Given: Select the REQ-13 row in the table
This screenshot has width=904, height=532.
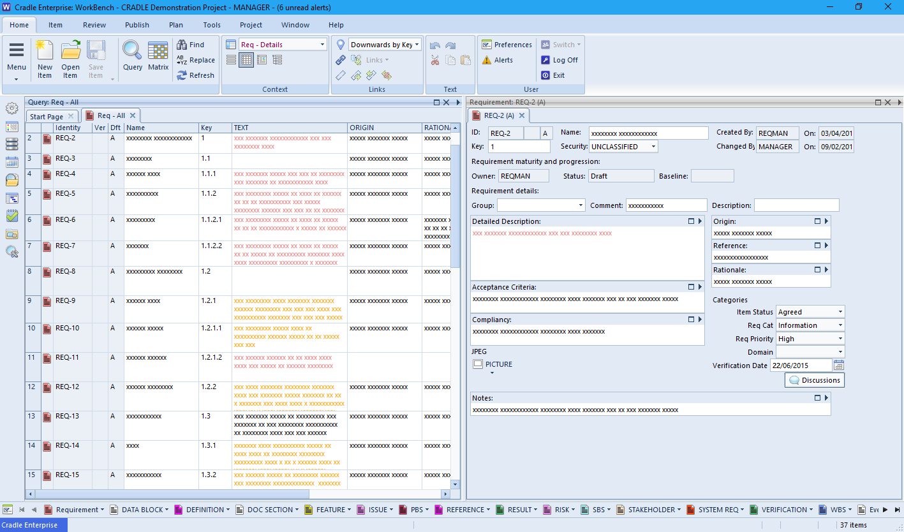Looking at the screenshot, I should (238, 425).
